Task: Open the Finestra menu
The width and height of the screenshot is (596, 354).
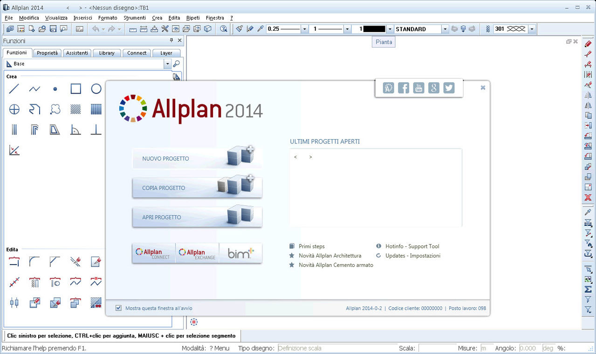Action: (x=215, y=18)
